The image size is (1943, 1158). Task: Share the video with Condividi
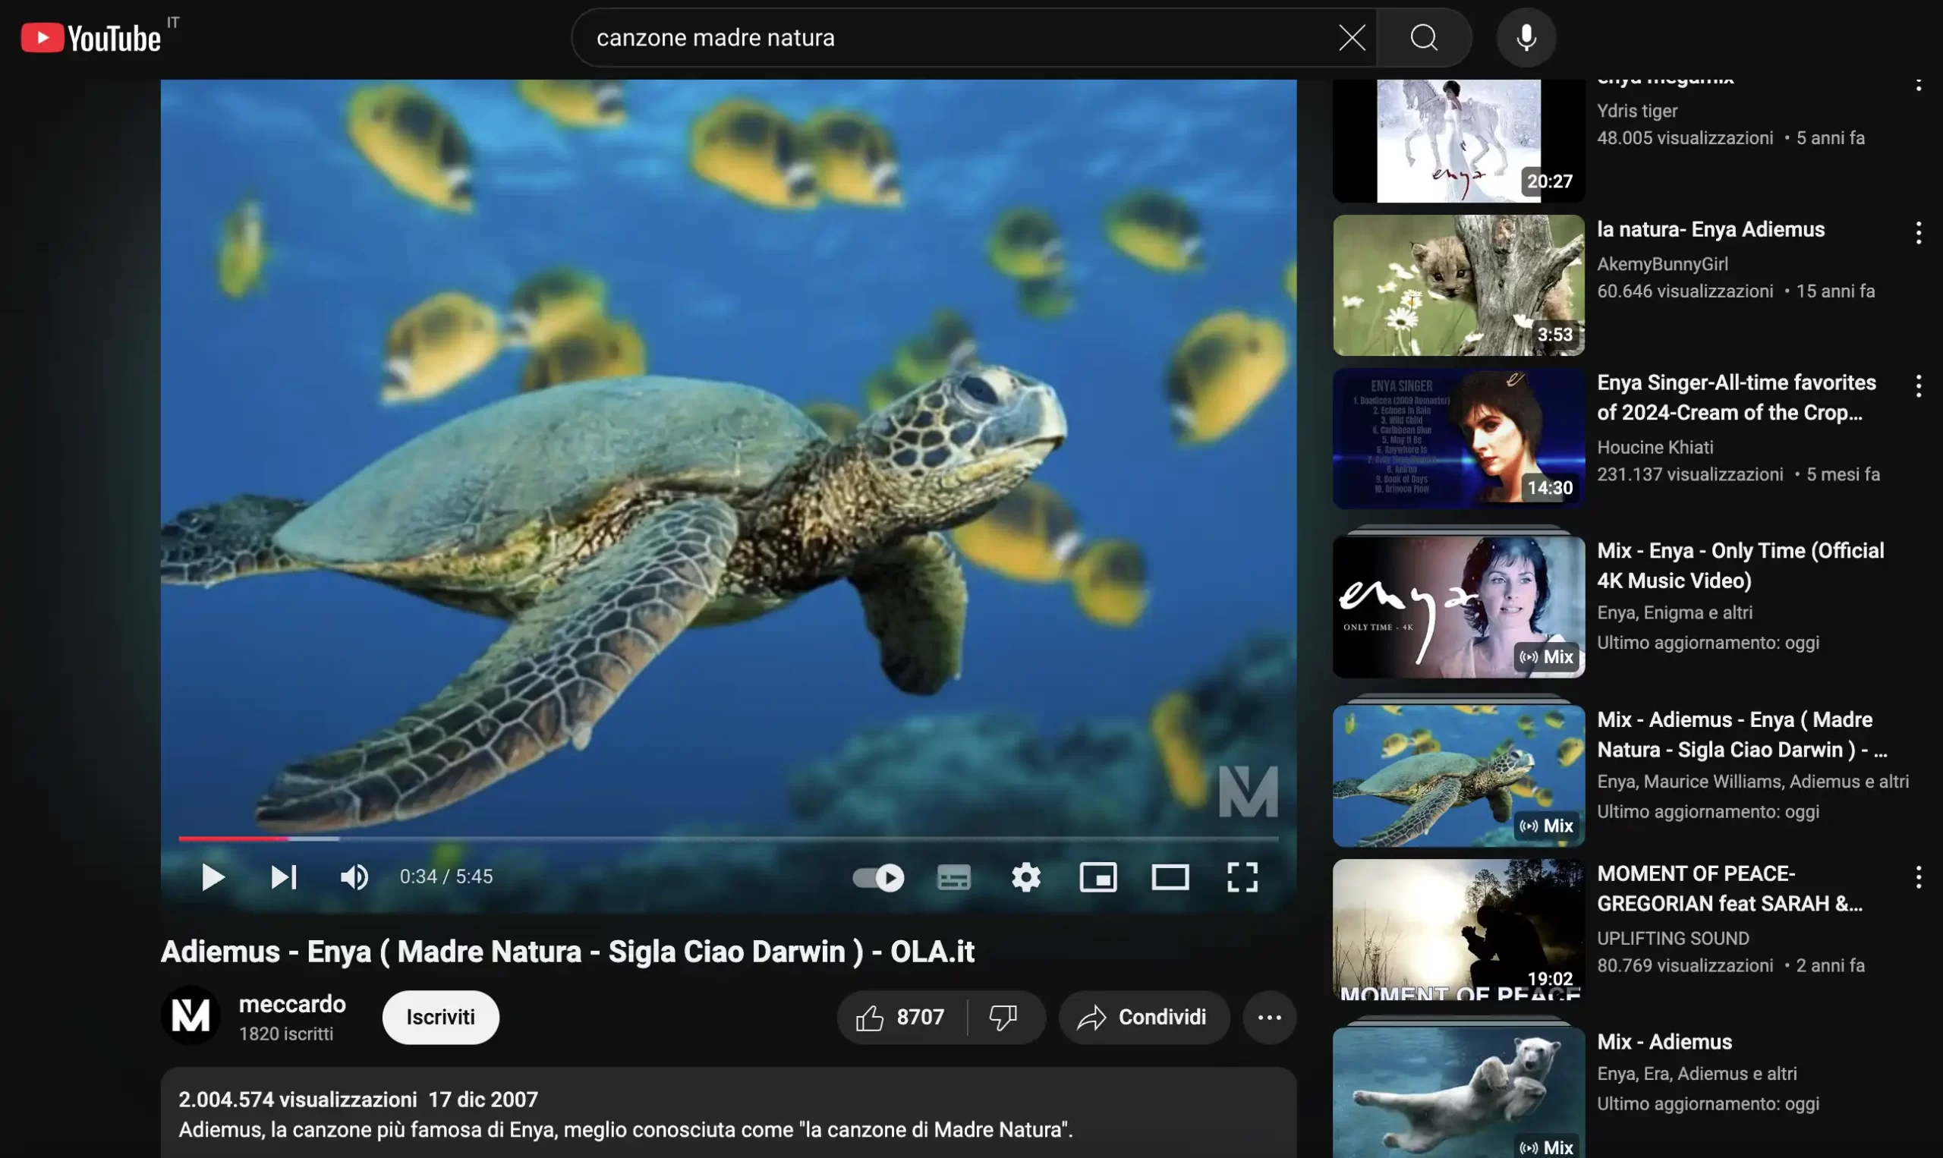click(1144, 1017)
